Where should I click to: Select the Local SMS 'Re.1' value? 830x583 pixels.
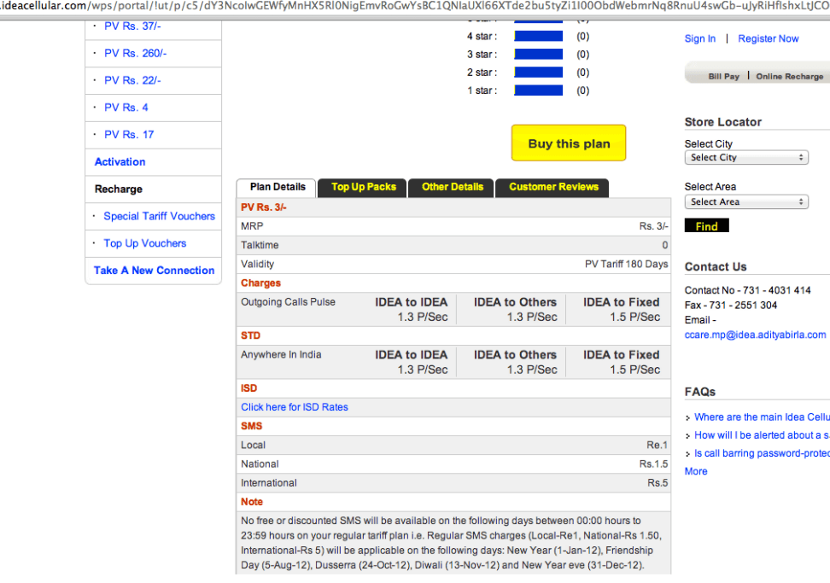[x=657, y=446]
